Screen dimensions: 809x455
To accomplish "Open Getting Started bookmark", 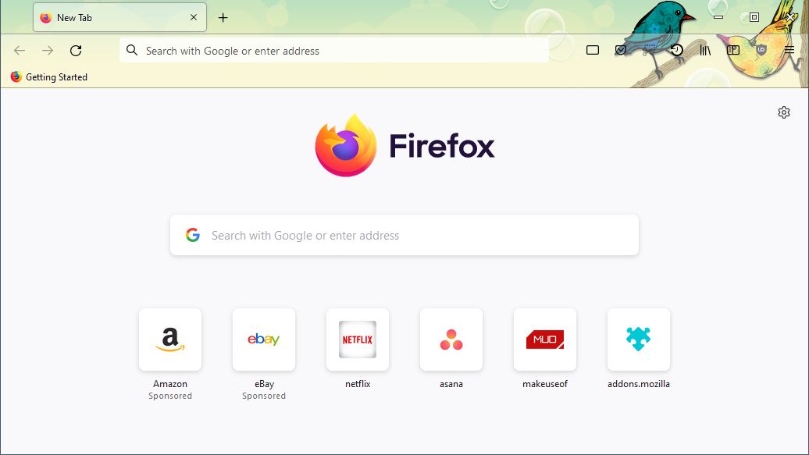I will [x=49, y=77].
